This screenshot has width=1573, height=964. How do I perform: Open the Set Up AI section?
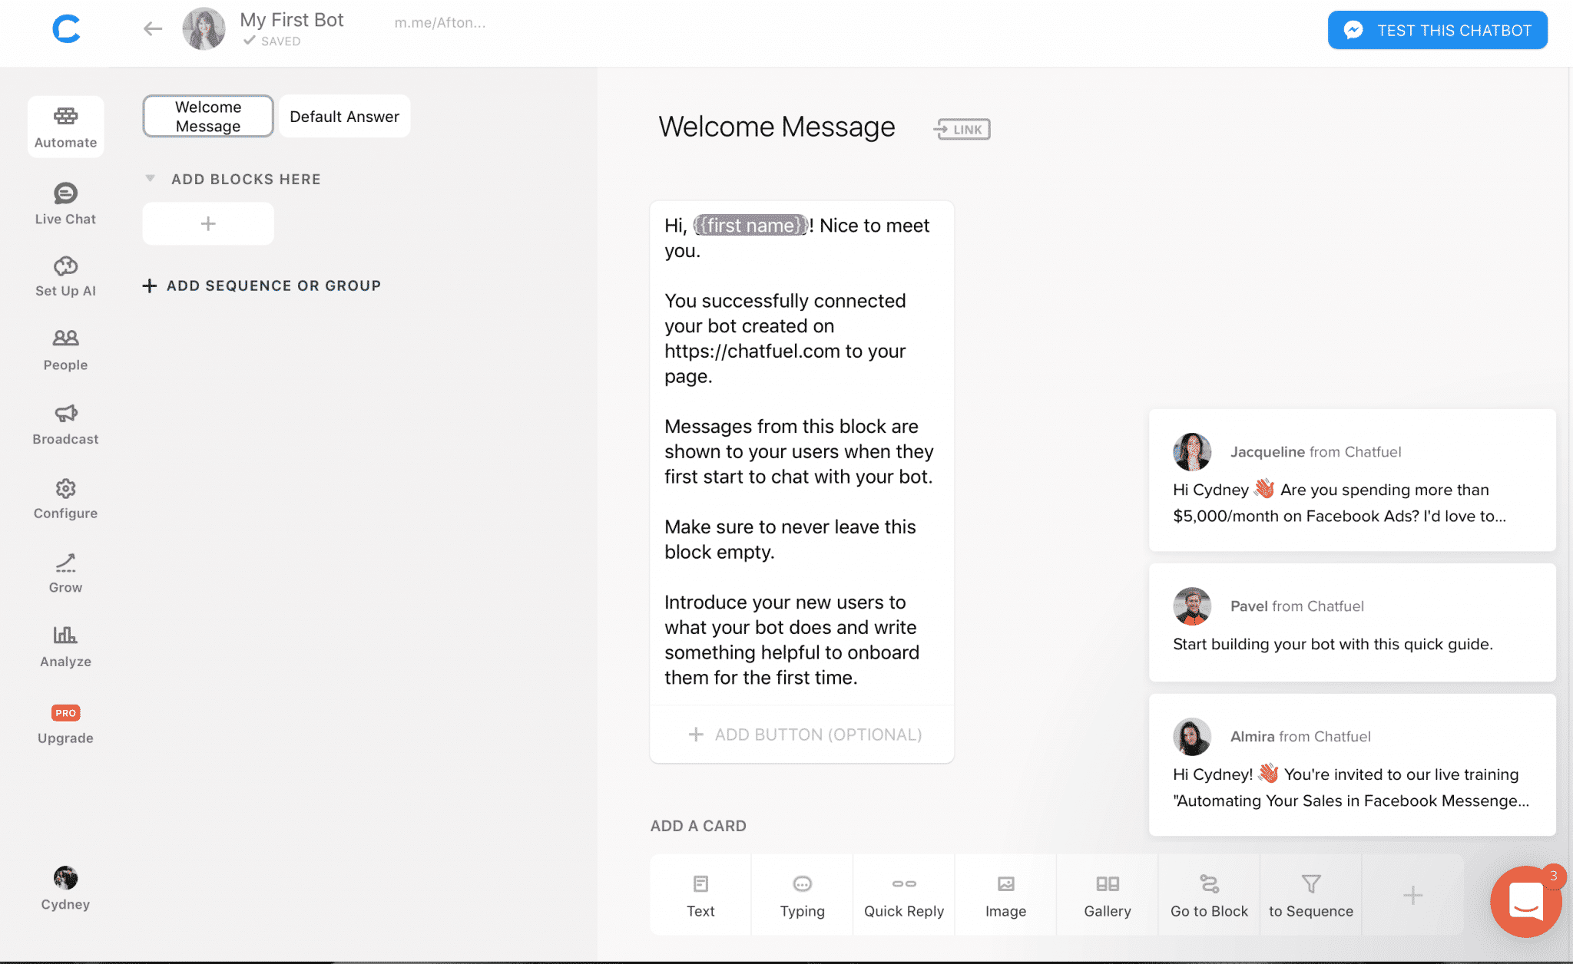[x=65, y=277]
